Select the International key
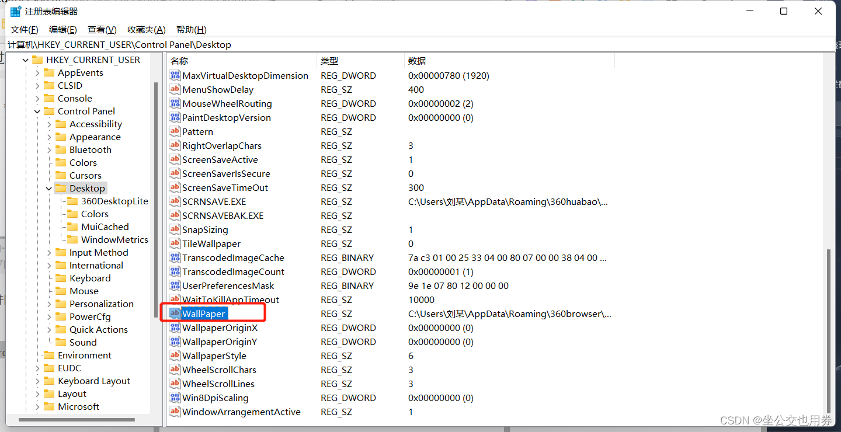 pos(96,265)
